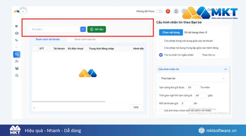The image size is (246, 136).
Task: Select the 'Theo thứ tự' radio option
Action: click(x=199, y=55)
